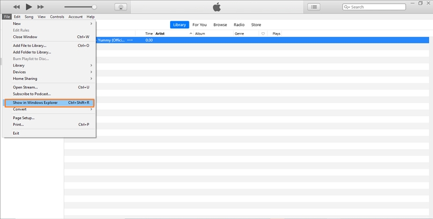Open the Yummy song more-options ellipsis

click(x=130, y=40)
